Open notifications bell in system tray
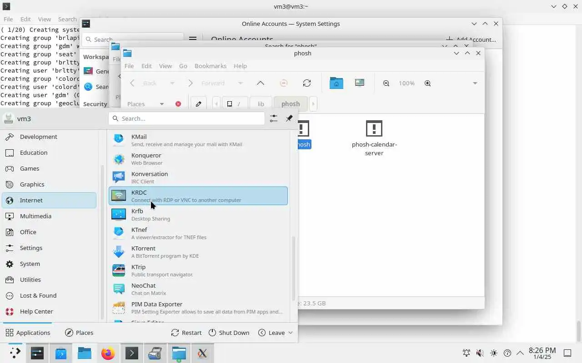 pyautogui.click(x=466, y=353)
